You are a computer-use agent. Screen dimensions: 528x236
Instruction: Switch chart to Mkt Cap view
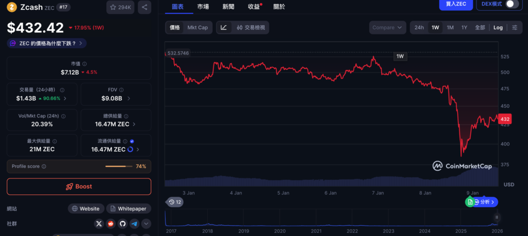tap(197, 27)
